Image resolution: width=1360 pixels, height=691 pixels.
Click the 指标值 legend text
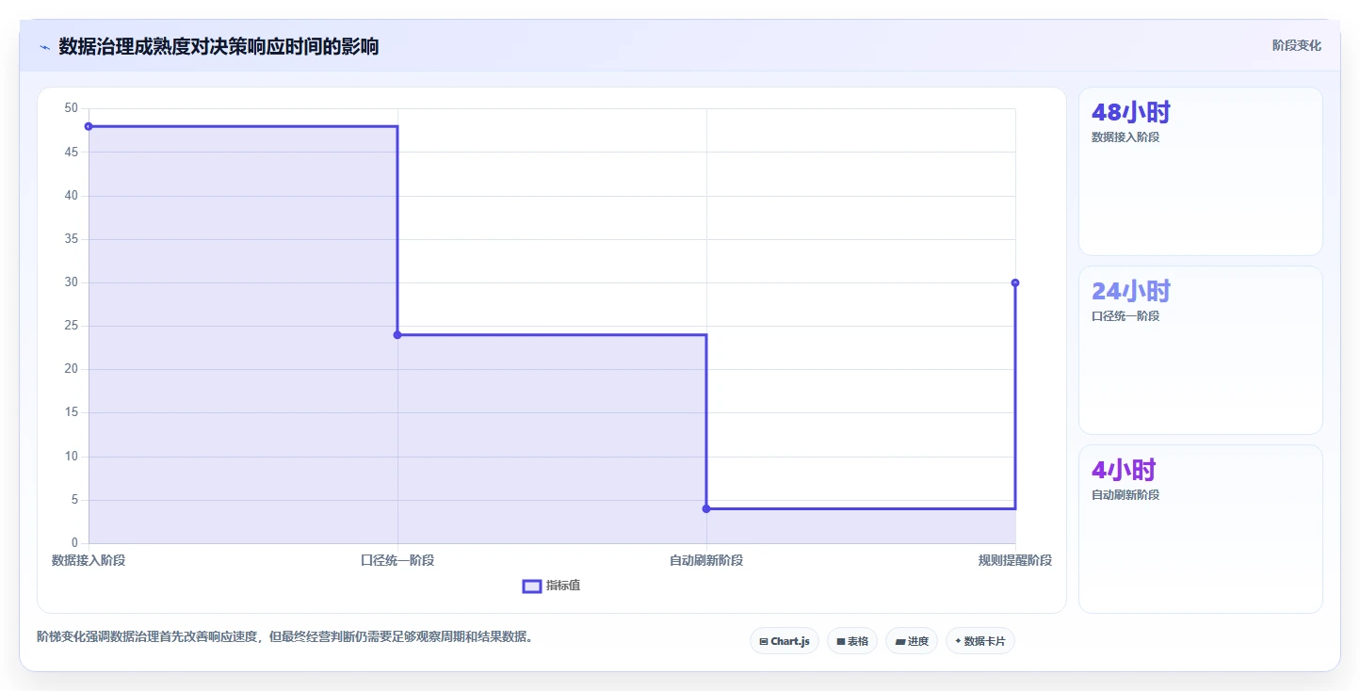pyautogui.click(x=563, y=586)
